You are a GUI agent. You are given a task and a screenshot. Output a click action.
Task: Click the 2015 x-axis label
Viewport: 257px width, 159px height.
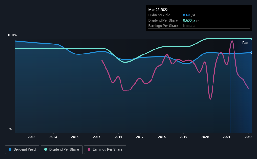97,137
